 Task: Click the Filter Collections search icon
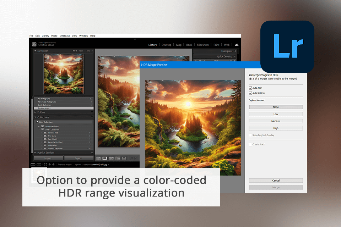point(37,122)
